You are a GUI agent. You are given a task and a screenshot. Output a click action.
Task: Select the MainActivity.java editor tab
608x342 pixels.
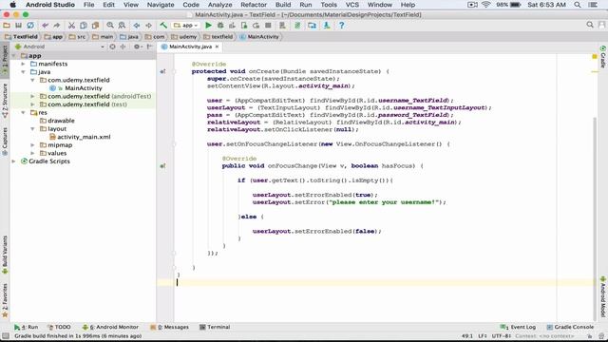pyautogui.click(x=190, y=47)
